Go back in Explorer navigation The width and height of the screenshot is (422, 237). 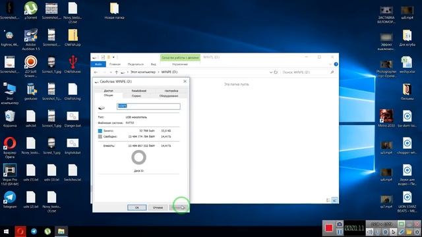click(96, 72)
